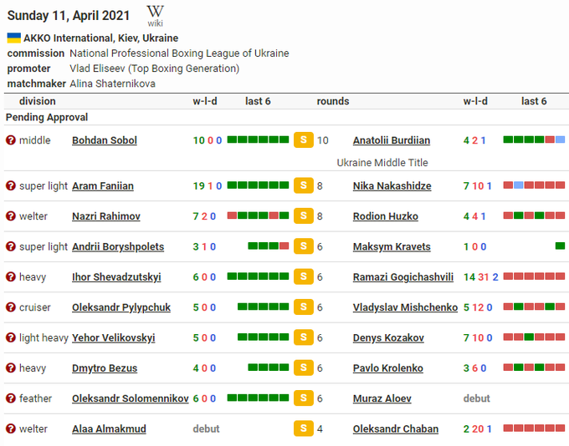
Task: Click the question mark icon next to feather
Action: pos(11,399)
